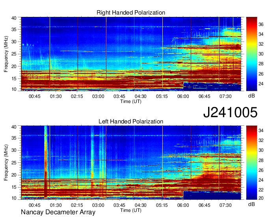Click the 20 dB value on the bottom color bar
The height and width of the screenshot is (217, 268).
click(x=261, y=198)
